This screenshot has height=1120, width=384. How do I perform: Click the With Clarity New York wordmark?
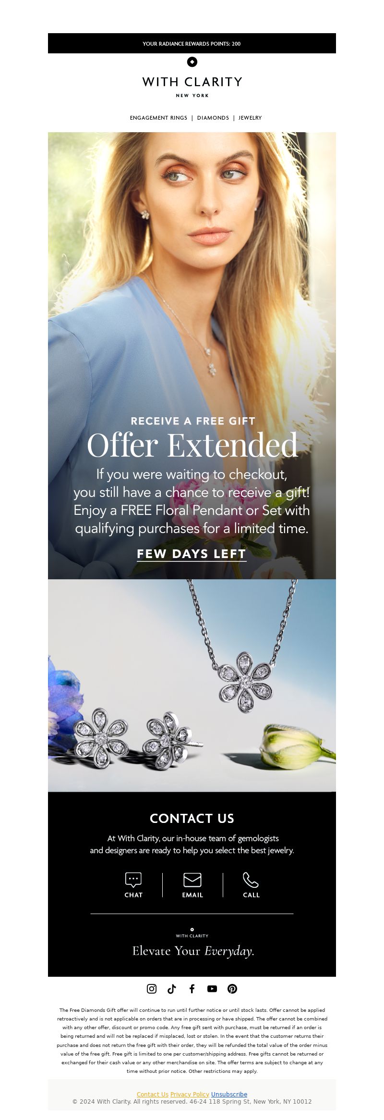(192, 87)
